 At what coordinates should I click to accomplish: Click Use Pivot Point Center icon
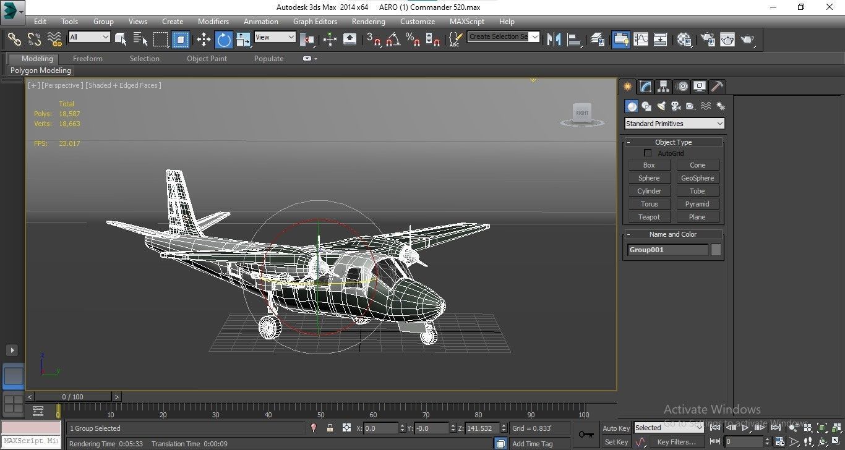pos(307,39)
